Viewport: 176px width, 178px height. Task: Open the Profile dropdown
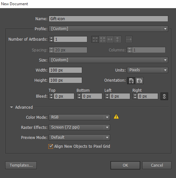pyautogui.click(x=108, y=29)
